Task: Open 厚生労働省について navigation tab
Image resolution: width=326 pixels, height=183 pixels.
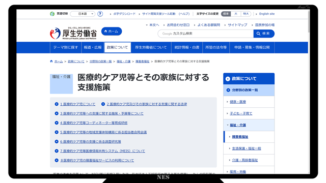Action: click(151, 47)
